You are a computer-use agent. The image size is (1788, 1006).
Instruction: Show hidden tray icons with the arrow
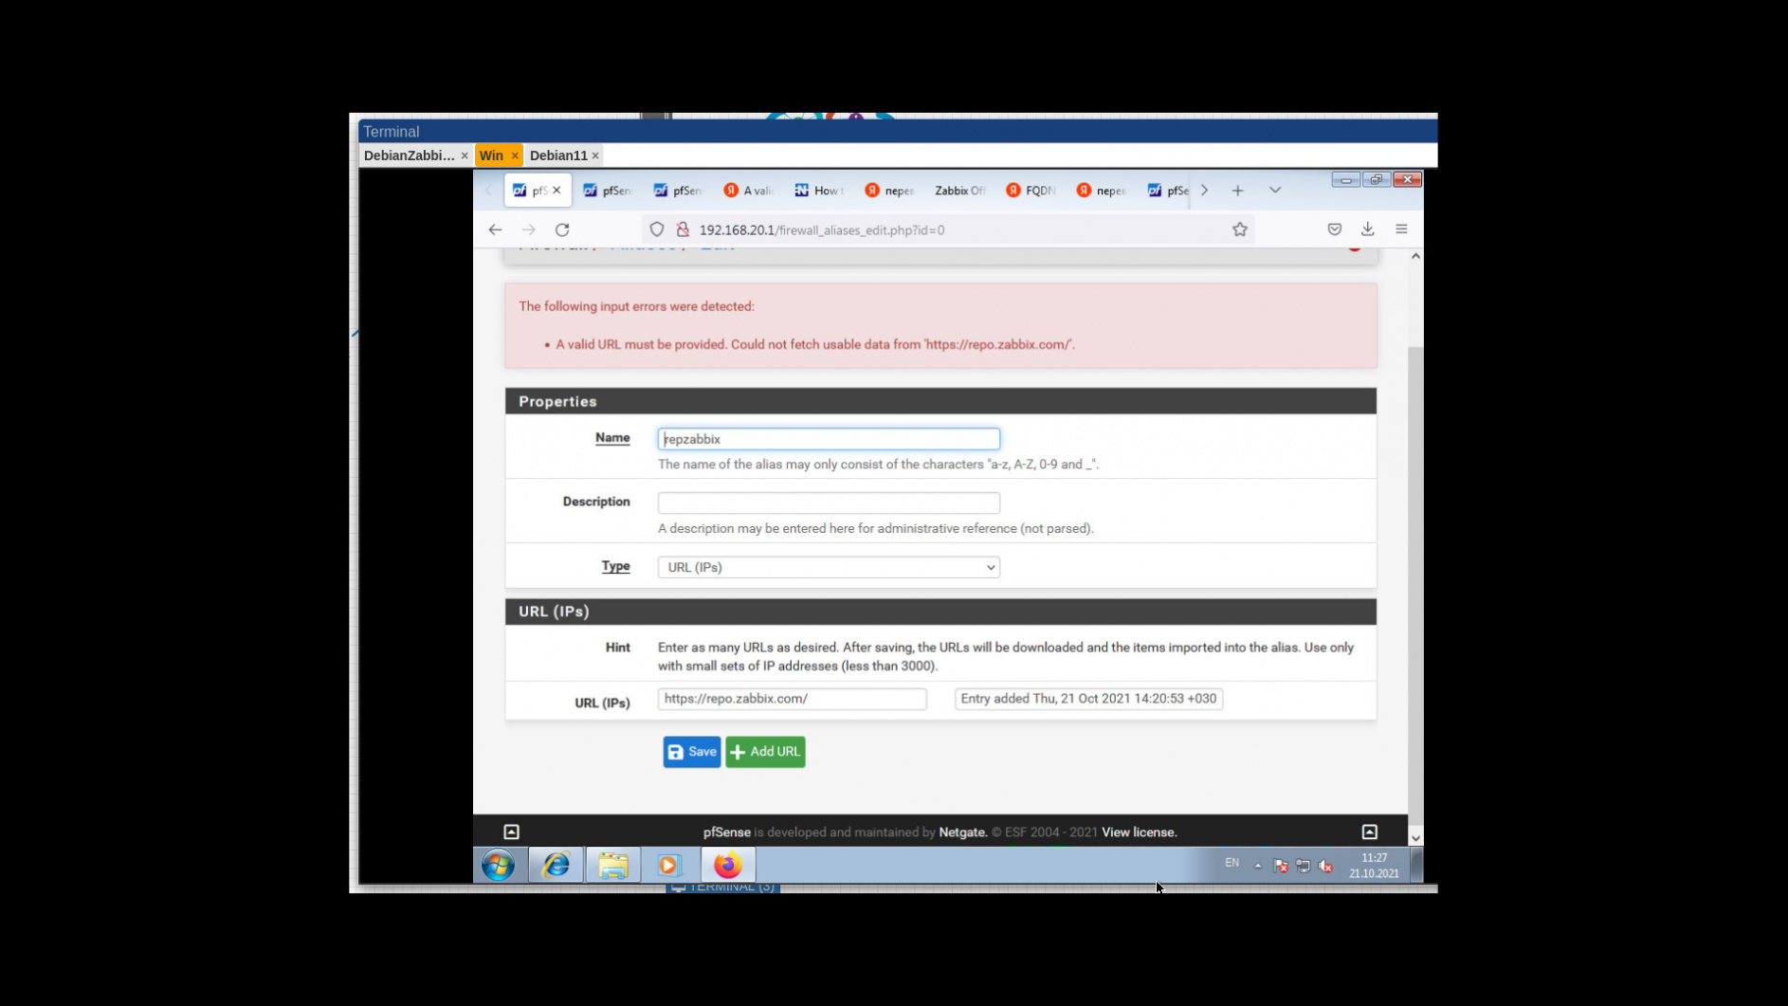(x=1257, y=865)
